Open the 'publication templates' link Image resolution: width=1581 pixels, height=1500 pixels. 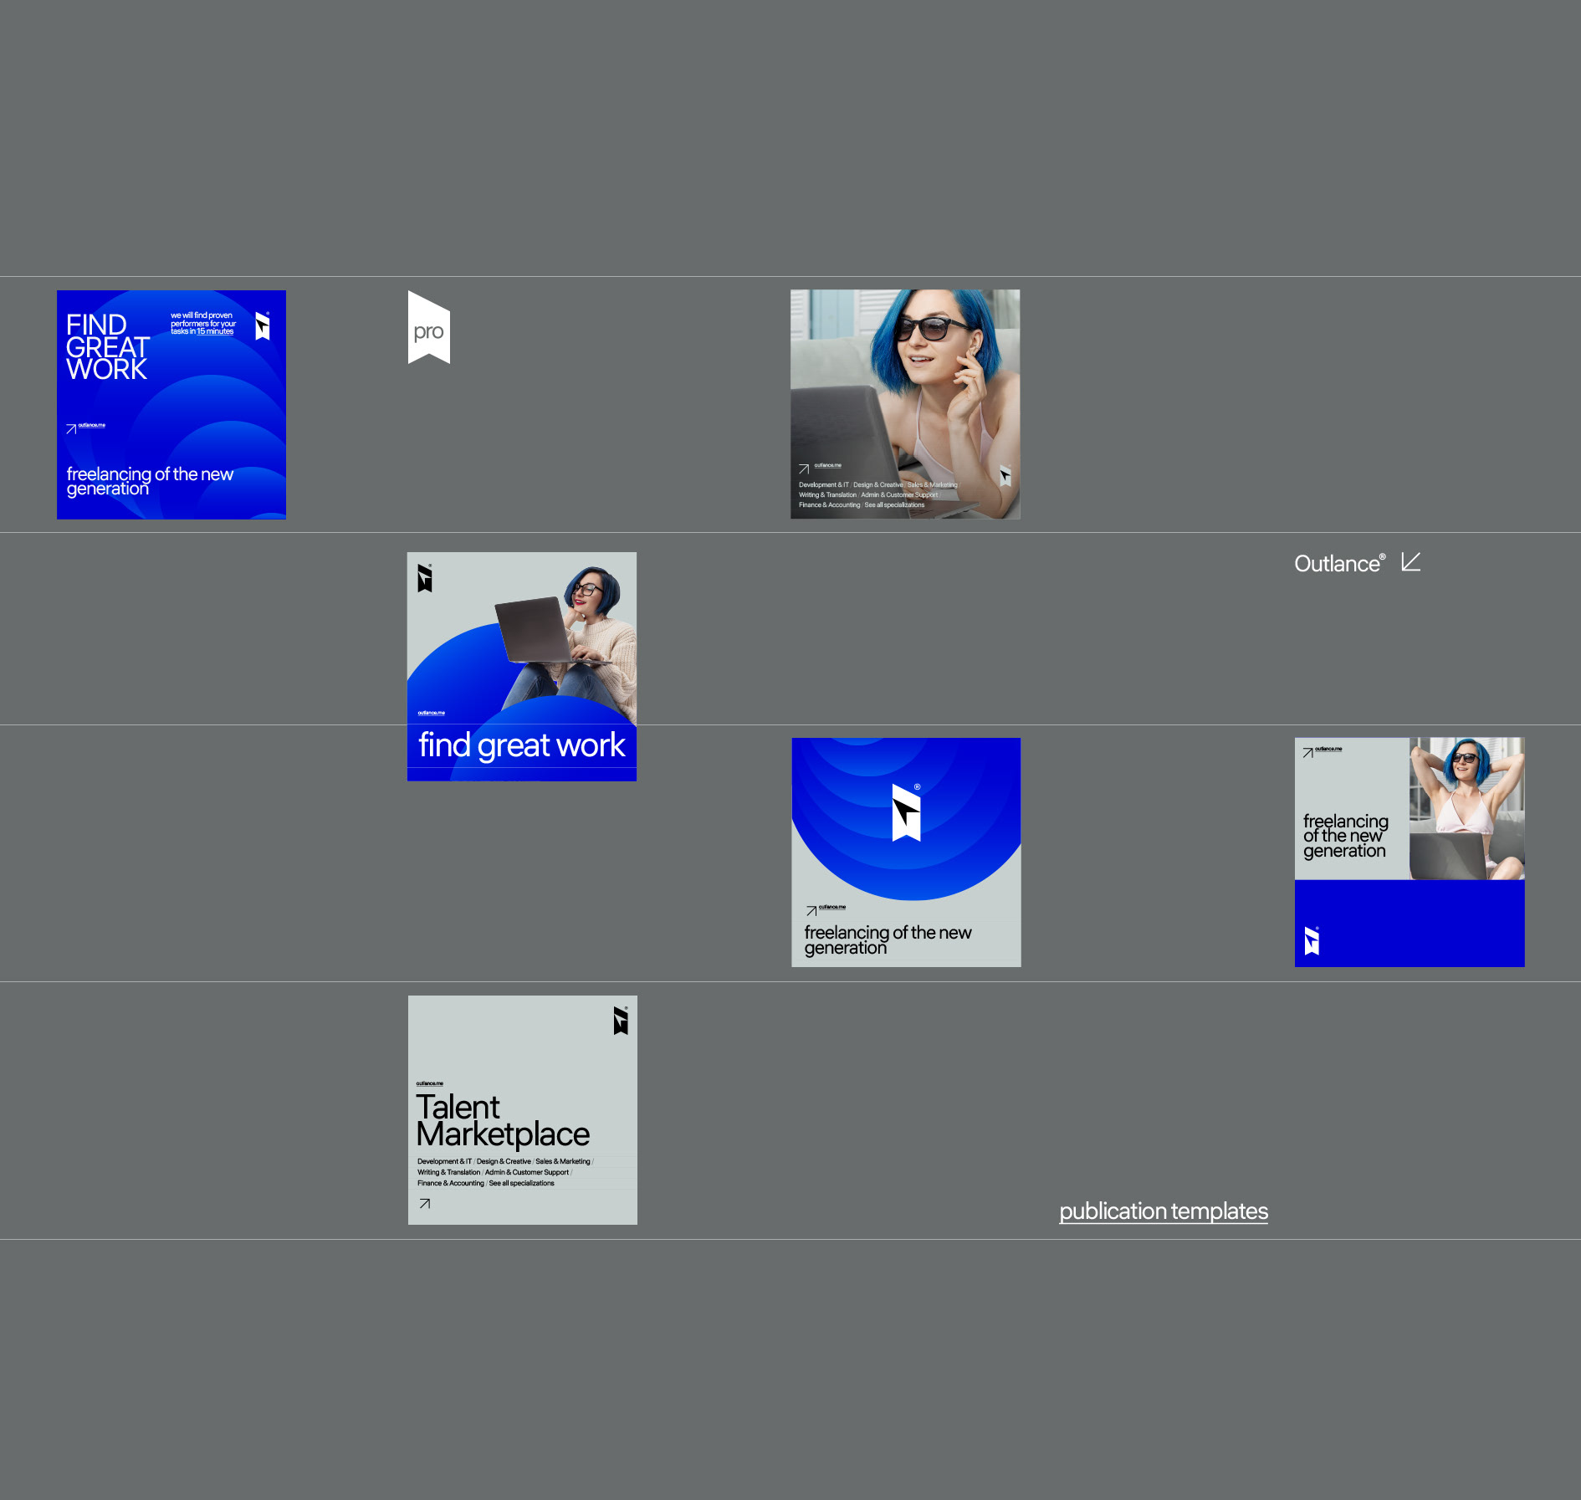(1163, 1211)
